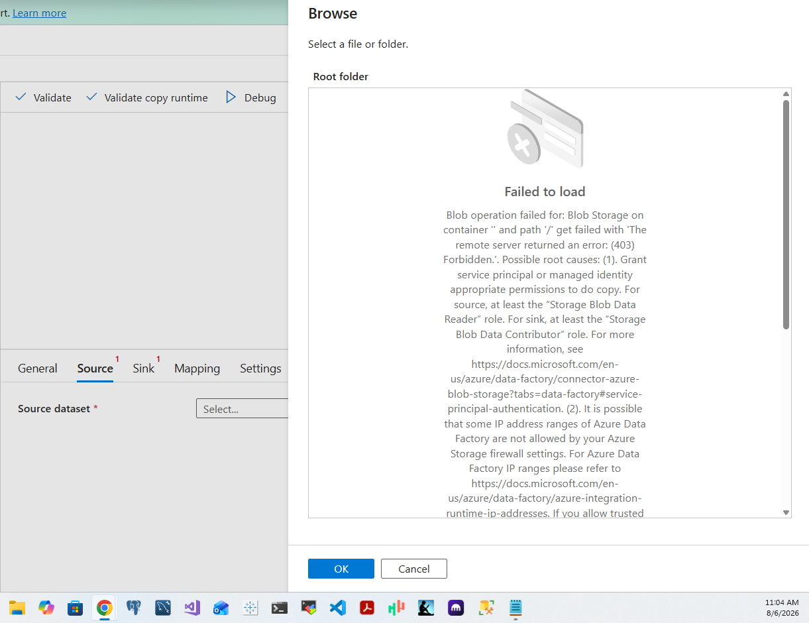Open Visual Studio Code from the taskbar
The image size is (809, 623).
tap(338, 607)
